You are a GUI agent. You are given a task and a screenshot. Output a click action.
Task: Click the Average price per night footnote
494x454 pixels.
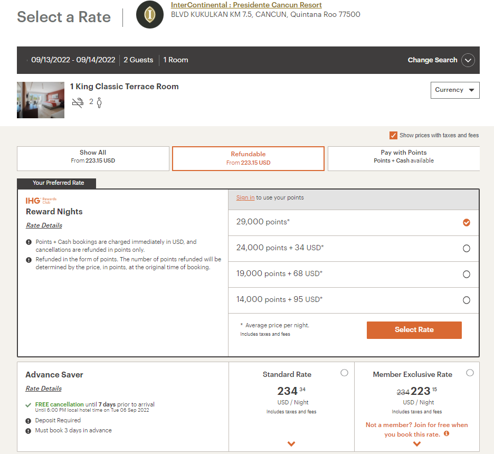(275, 325)
